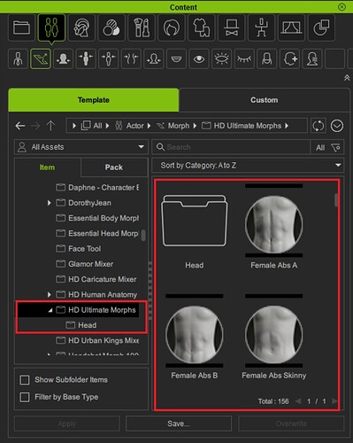Expand the arrow after HD Ultimate Morphs breadcrumb
Screen dimensions: 353x443
point(287,126)
